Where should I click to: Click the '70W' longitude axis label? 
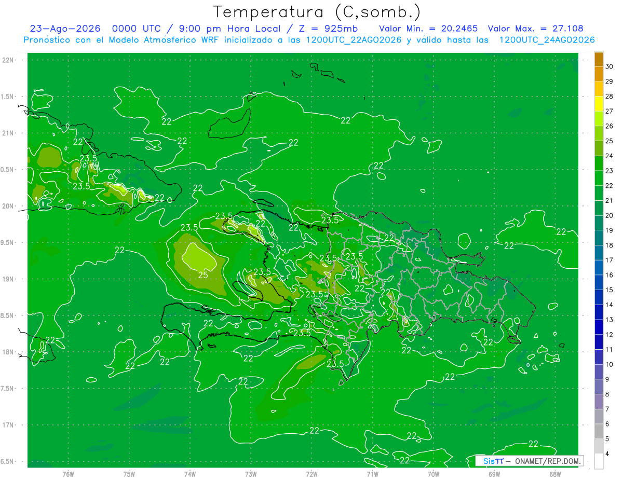pos(433,474)
